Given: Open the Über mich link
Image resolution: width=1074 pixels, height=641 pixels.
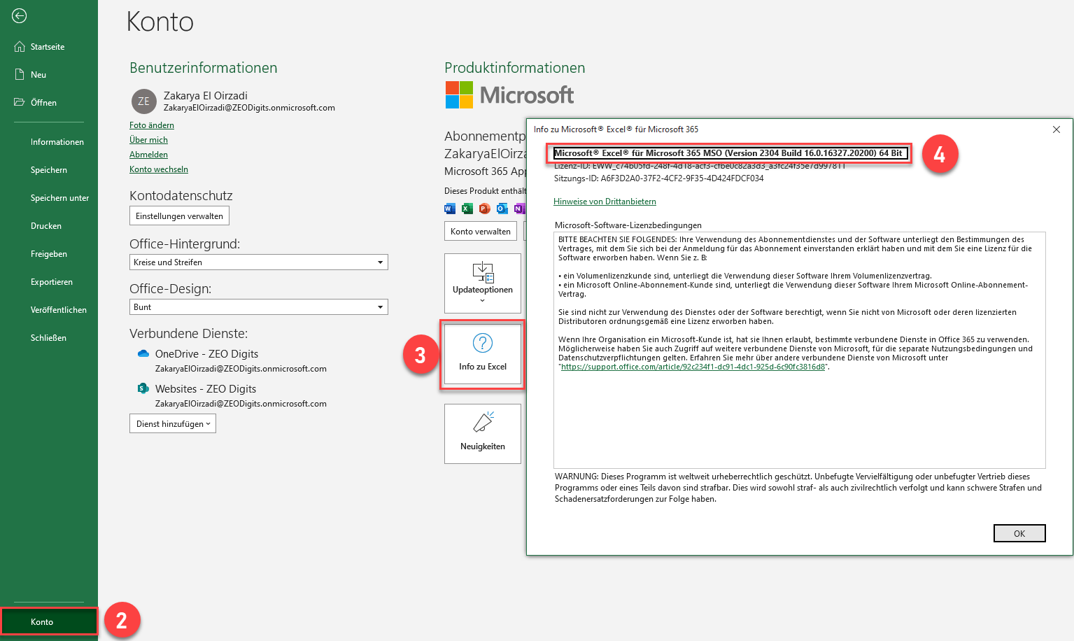Looking at the screenshot, I should pos(148,140).
